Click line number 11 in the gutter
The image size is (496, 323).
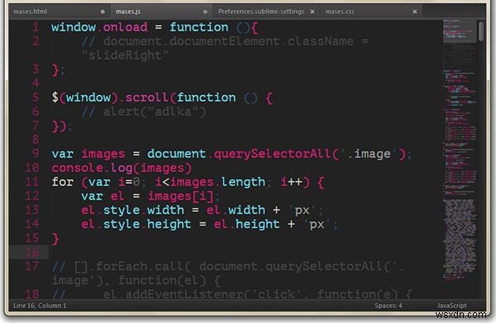point(32,181)
